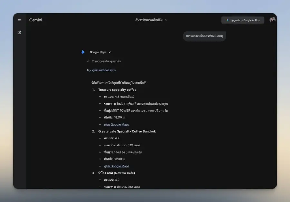This screenshot has width=290, height=202.
Task: Open the hamburger main menu
Action: coord(19,20)
